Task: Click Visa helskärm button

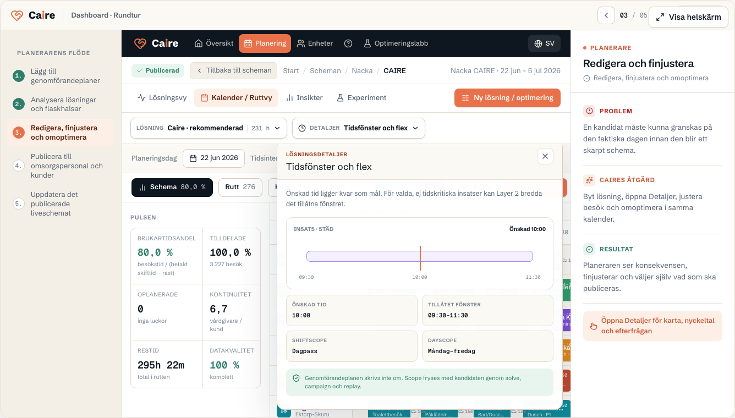Action: tap(689, 17)
